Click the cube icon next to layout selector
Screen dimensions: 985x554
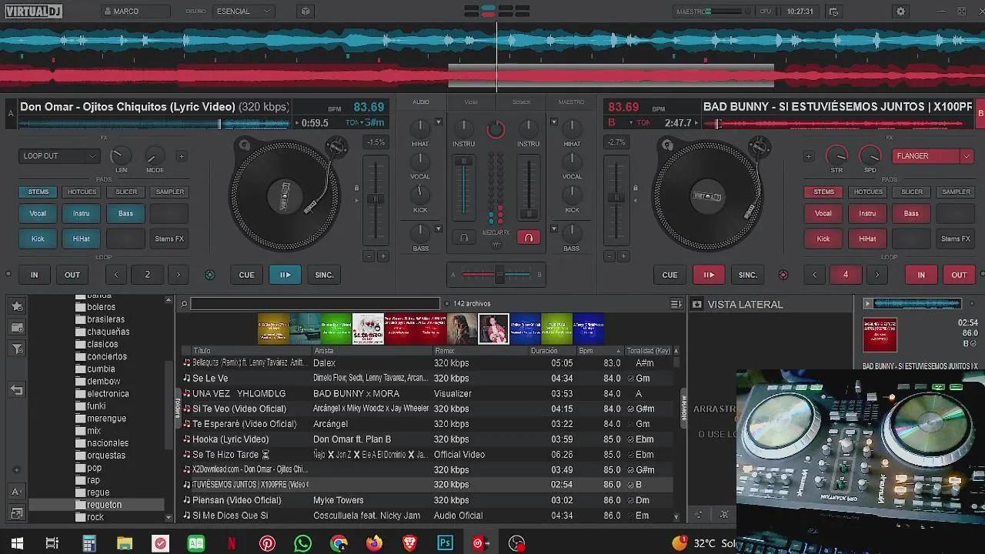306,12
